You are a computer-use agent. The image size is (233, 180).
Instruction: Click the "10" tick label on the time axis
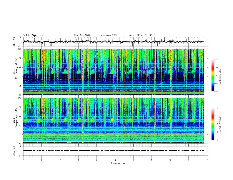click(x=207, y=160)
